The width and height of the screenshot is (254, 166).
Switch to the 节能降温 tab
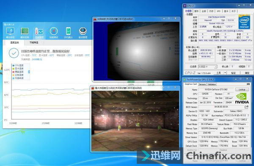point(34,43)
